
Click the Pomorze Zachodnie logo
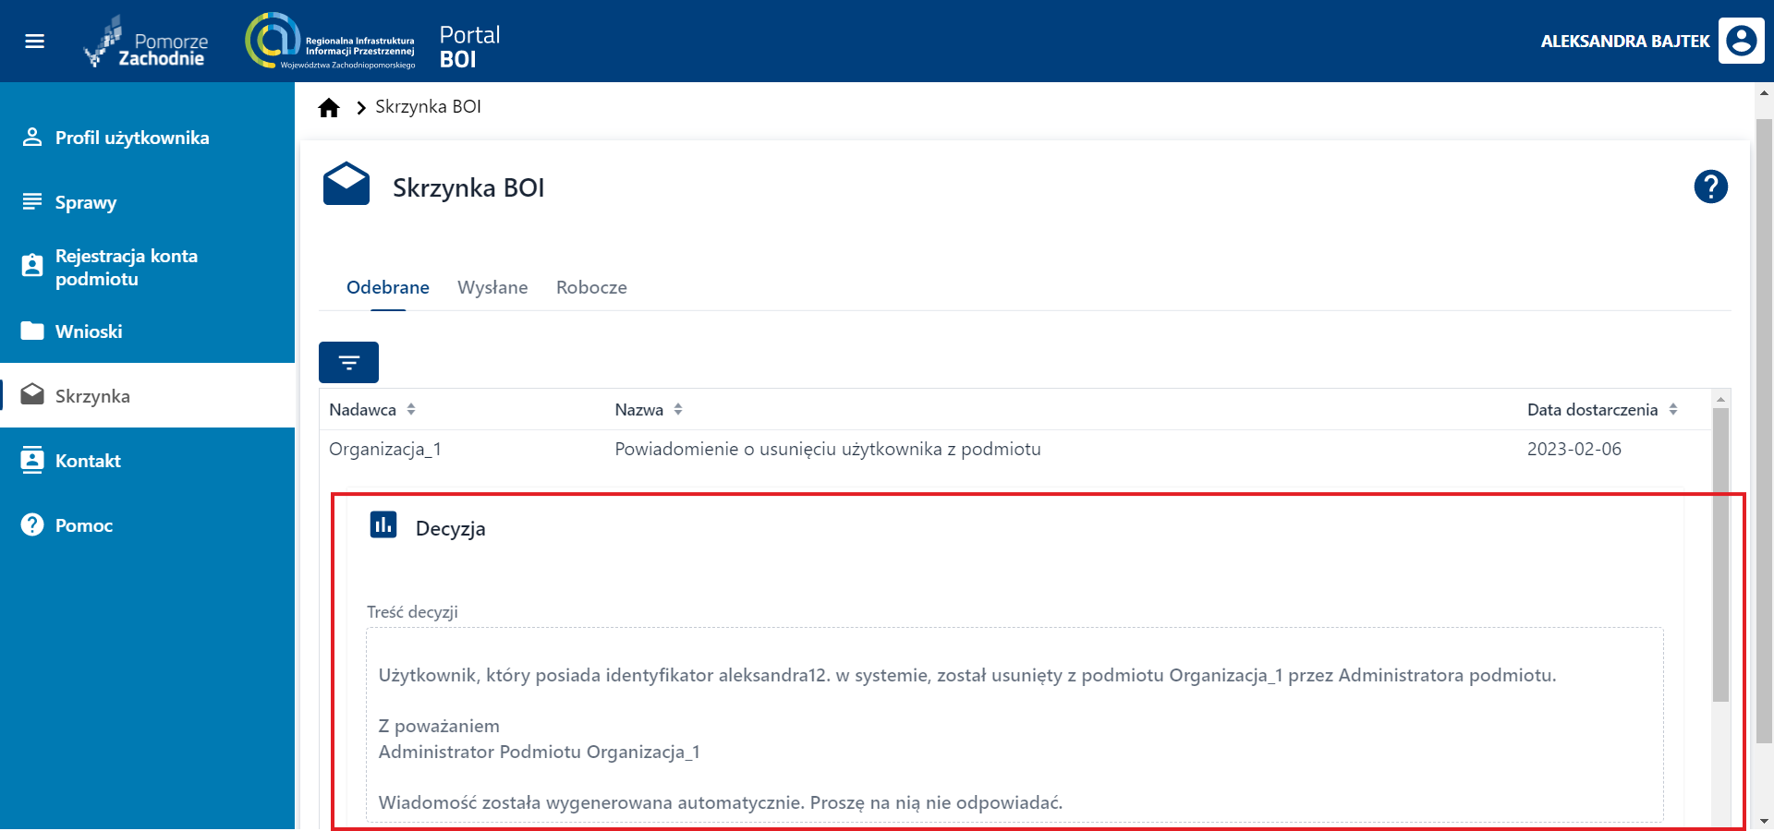146,42
